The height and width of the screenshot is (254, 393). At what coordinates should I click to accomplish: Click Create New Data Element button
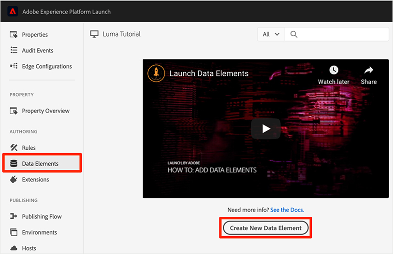(266, 228)
